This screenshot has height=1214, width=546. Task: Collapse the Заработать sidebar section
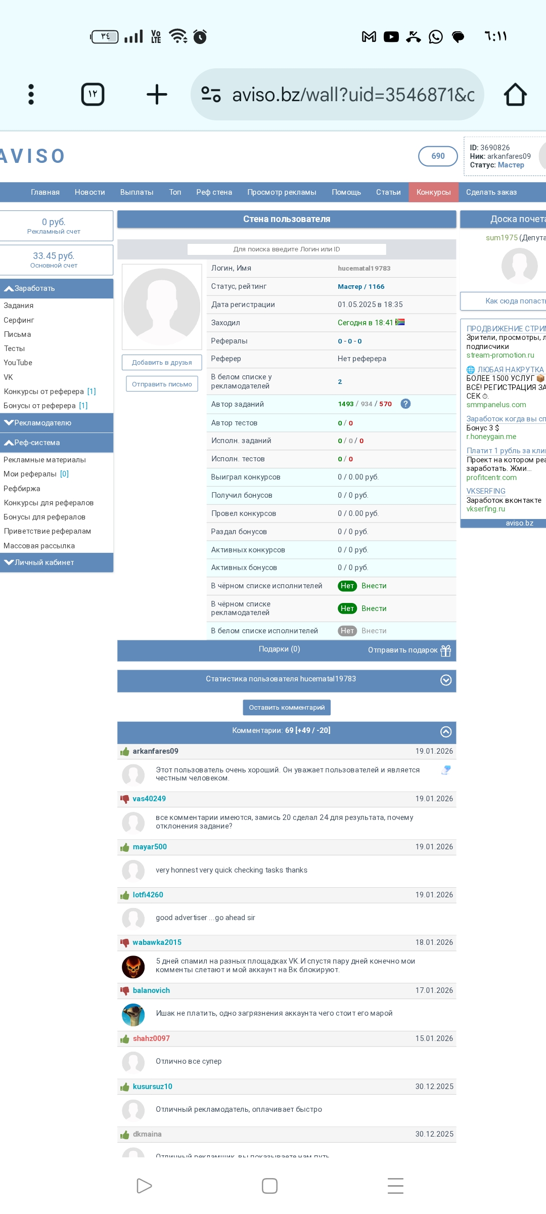tap(57, 288)
